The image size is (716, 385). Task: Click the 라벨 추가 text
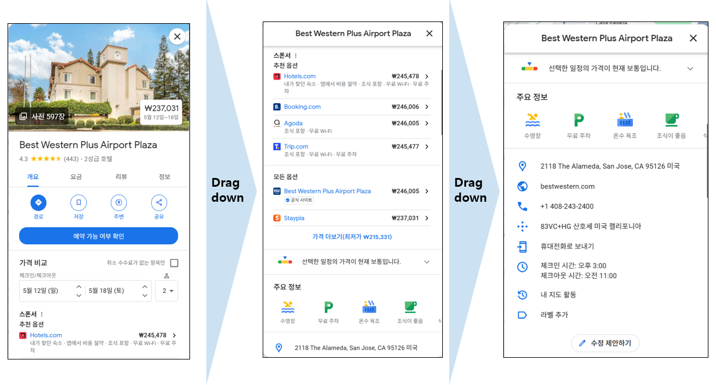[x=554, y=315]
